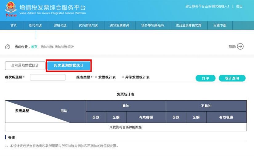This screenshot has width=254, height=156.
Task: Open the 首页 menu item
Action: click(x=14, y=25)
